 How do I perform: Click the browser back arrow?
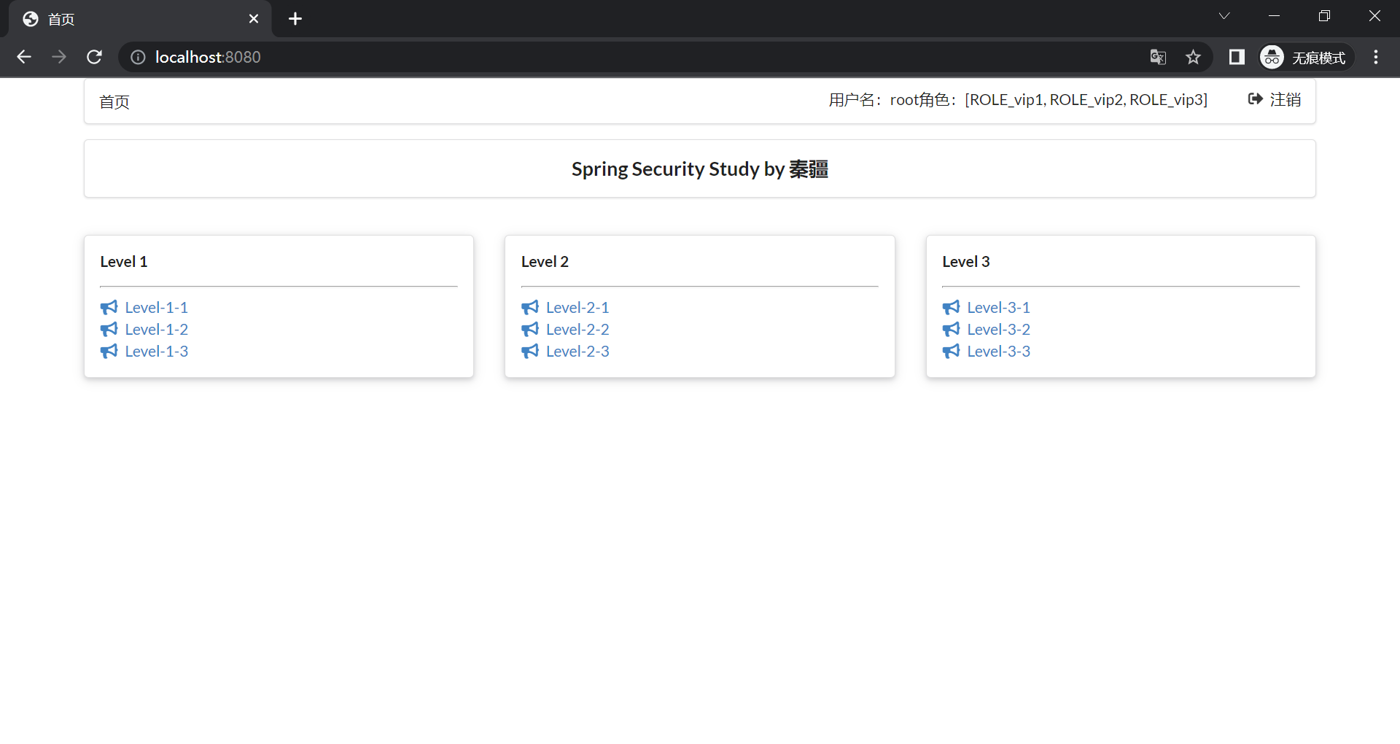(x=24, y=57)
